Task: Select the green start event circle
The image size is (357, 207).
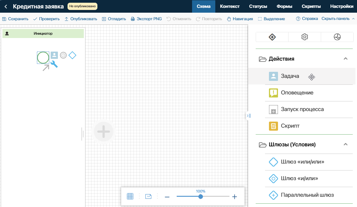Action: (x=43, y=58)
